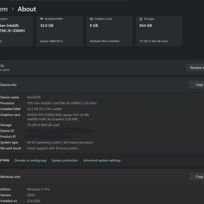Screen dimensions: 204x204
Task: Click the About page title
Action: coord(27,9)
